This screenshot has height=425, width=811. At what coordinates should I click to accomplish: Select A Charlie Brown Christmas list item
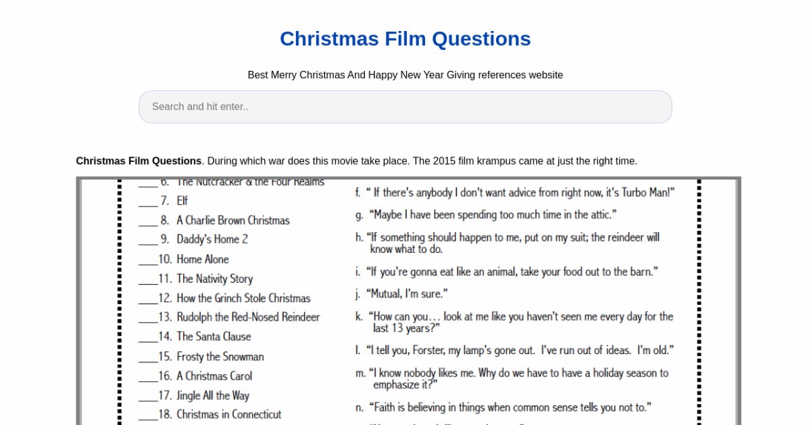tap(232, 221)
